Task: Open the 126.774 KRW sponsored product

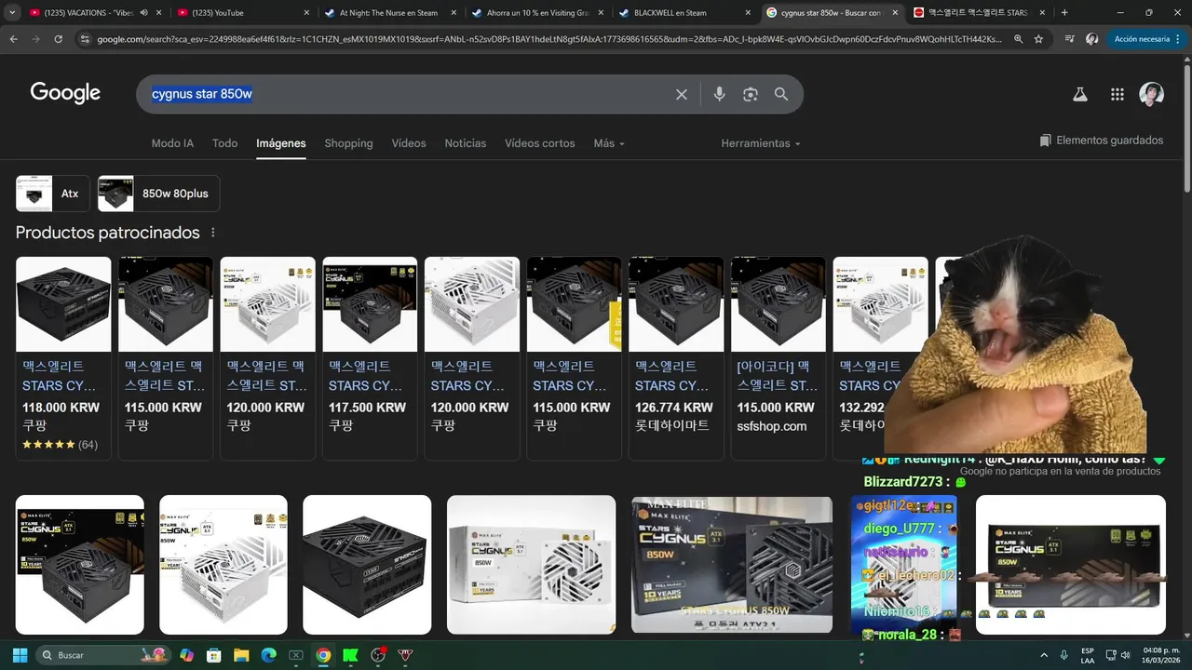Action: 676,358
